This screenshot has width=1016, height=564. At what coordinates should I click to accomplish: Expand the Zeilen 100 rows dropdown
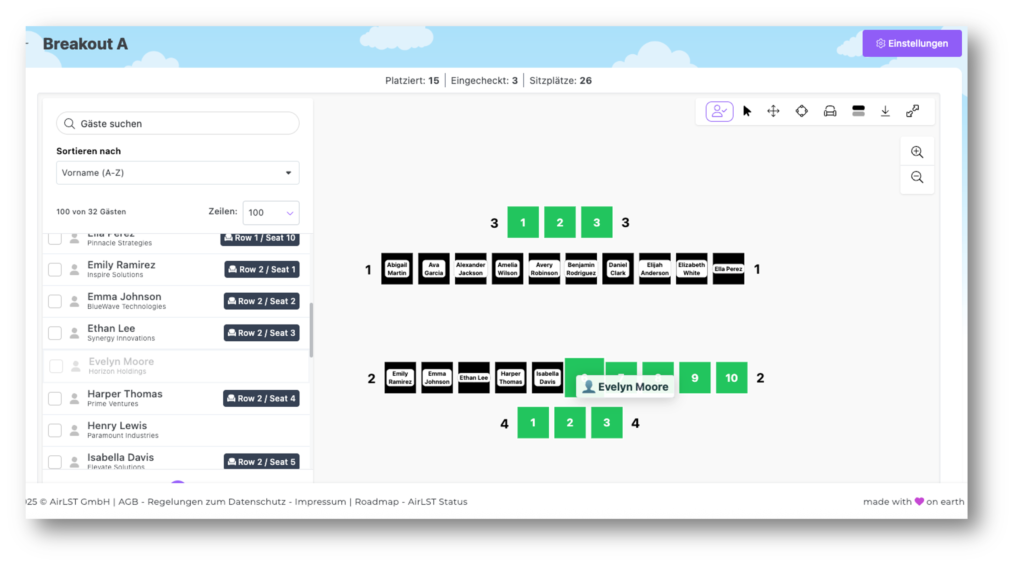click(x=270, y=213)
